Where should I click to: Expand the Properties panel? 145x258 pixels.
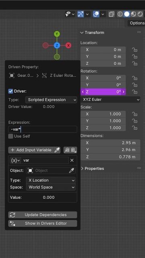coord(92,169)
